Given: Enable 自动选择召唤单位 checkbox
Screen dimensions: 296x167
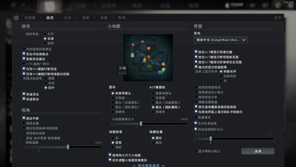Looking at the screenshot, I should (24, 49).
